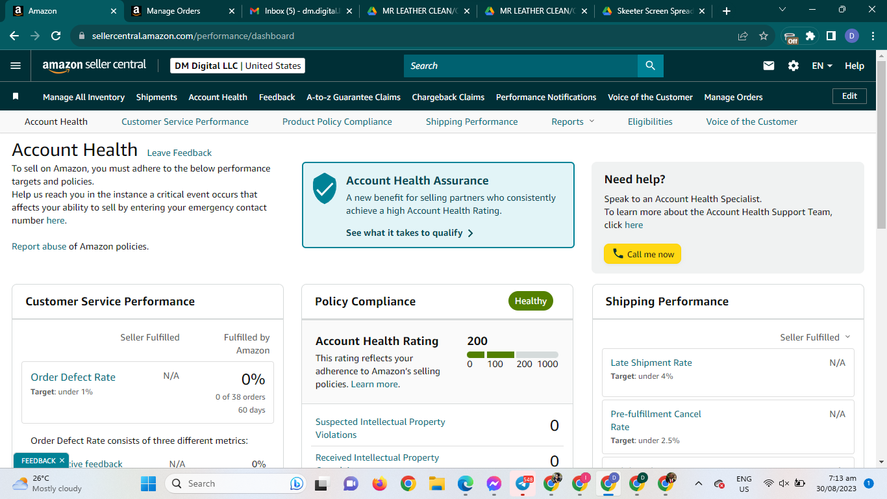Open the Late Shipment Rate link
887x499 pixels.
coord(651,363)
